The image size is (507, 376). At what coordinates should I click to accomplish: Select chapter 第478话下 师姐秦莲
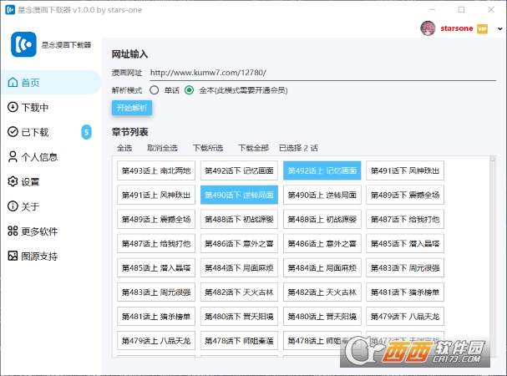pos(239,340)
